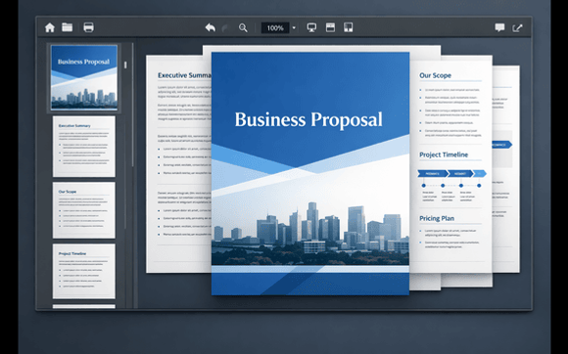Click the Project Timeline heading on page
568x354 pixels.
(444, 155)
